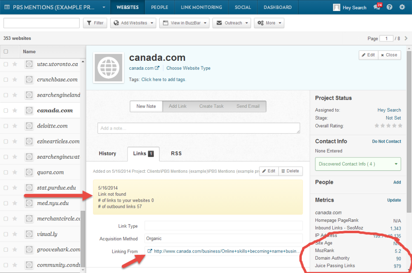Click the page number input field
412x273 pixels.
(386, 38)
